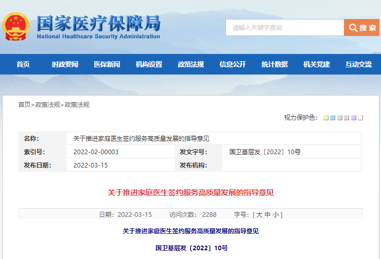381x259 pixels.
Task: Click the document name in 名称 row
Action: tap(141, 138)
